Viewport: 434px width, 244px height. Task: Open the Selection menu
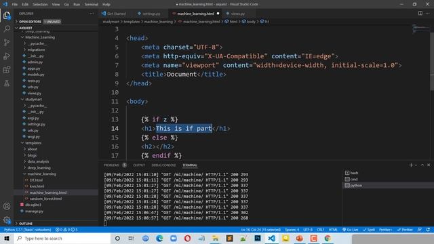40,4
